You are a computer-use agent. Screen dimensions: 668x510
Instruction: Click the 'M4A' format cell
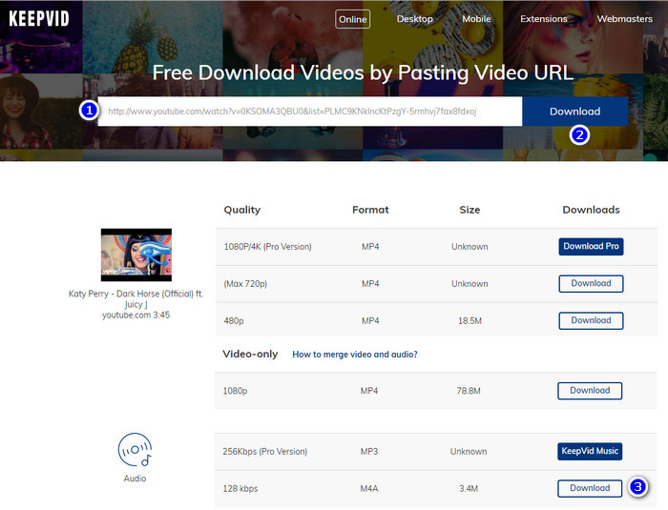(369, 489)
